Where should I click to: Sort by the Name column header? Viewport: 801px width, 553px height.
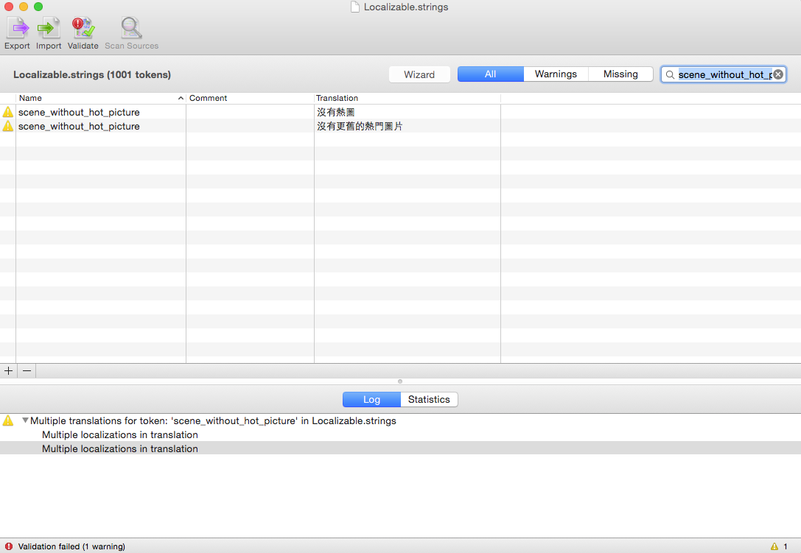[x=99, y=98]
